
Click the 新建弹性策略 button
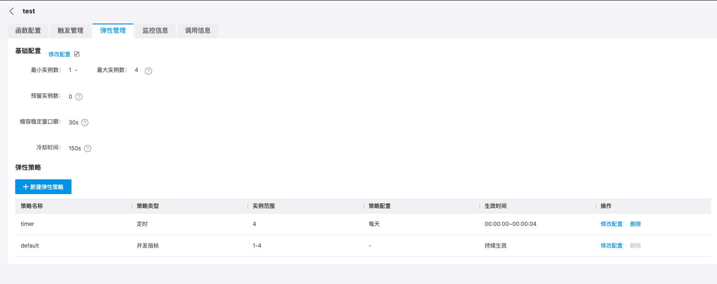43,187
